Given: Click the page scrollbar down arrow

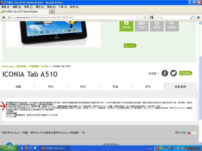Looking at the screenshot, I should point(200,143).
